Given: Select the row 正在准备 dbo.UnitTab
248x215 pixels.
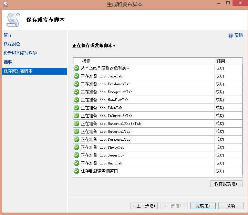Looking at the screenshot, I should coord(158,163).
